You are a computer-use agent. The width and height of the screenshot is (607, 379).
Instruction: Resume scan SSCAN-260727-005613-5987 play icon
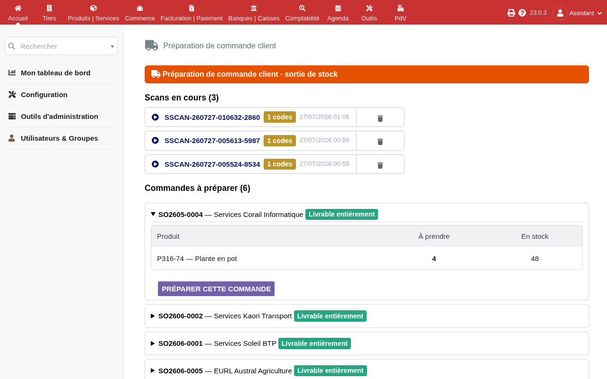pyautogui.click(x=155, y=140)
